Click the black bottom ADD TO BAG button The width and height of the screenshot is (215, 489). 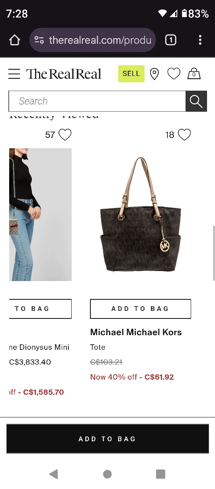(107, 439)
